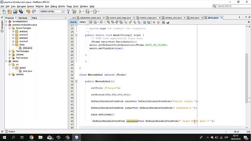Expand the JavaApplication1 project node

click(6, 22)
